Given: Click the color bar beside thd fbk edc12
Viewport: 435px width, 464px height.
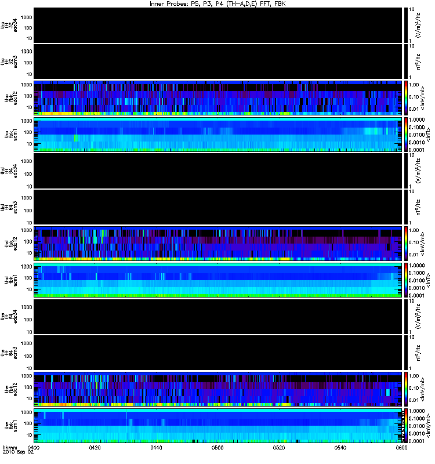Looking at the screenshot, I should [x=406, y=243].
